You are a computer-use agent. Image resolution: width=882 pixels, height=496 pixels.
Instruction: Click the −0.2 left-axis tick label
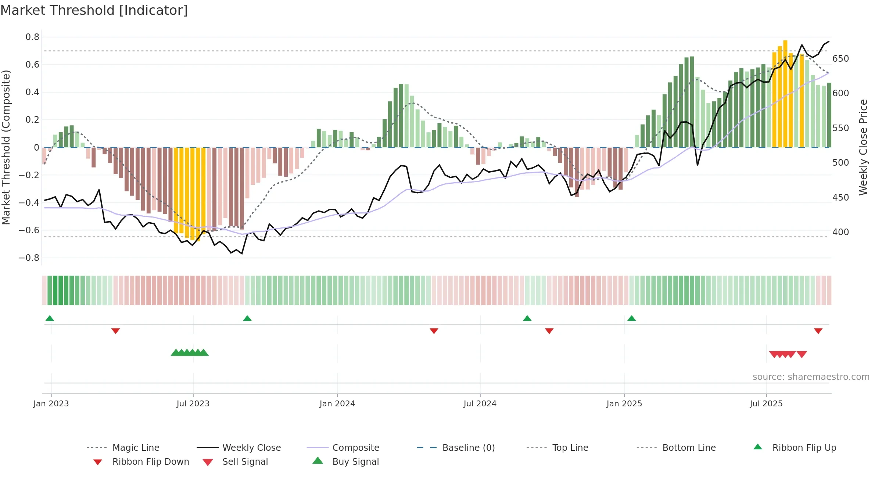click(x=29, y=175)
